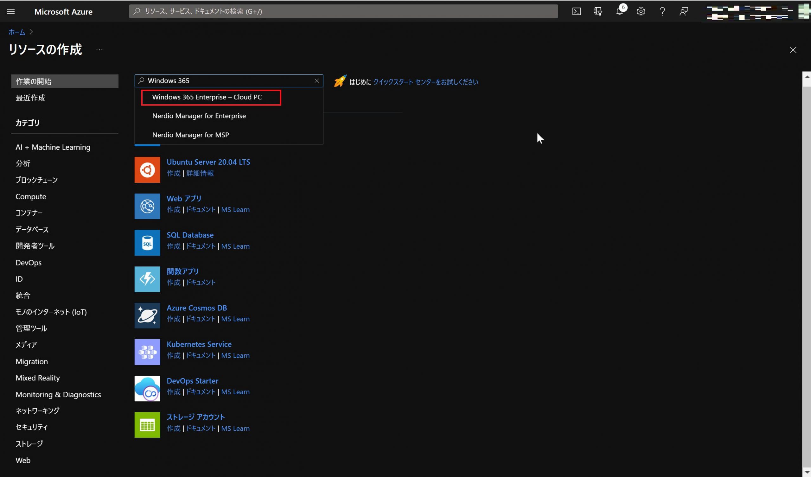Click 作成 under SQL Database

[x=174, y=246]
